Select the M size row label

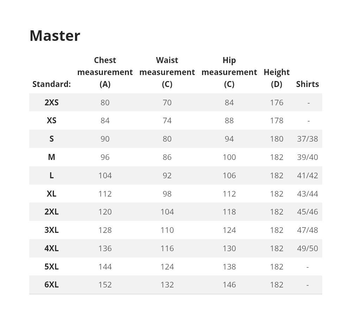(51, 157)
